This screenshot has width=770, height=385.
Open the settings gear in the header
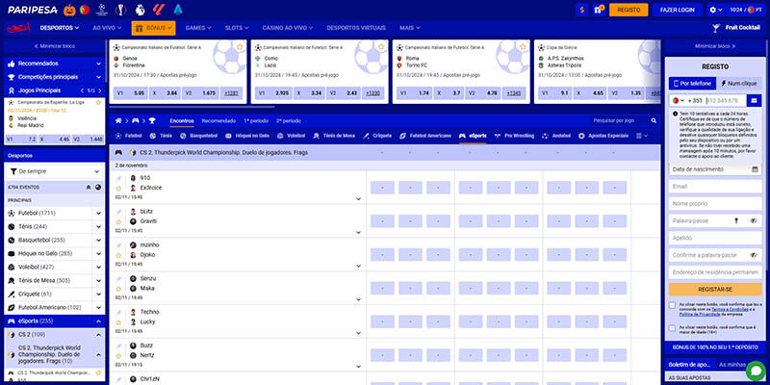(x=715, y=10)
